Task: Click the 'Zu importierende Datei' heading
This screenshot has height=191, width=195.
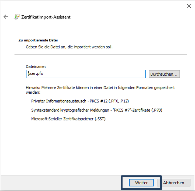Action: click(x=38, y=40)
